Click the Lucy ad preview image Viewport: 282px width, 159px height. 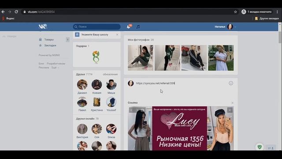(x=181, y=129)
